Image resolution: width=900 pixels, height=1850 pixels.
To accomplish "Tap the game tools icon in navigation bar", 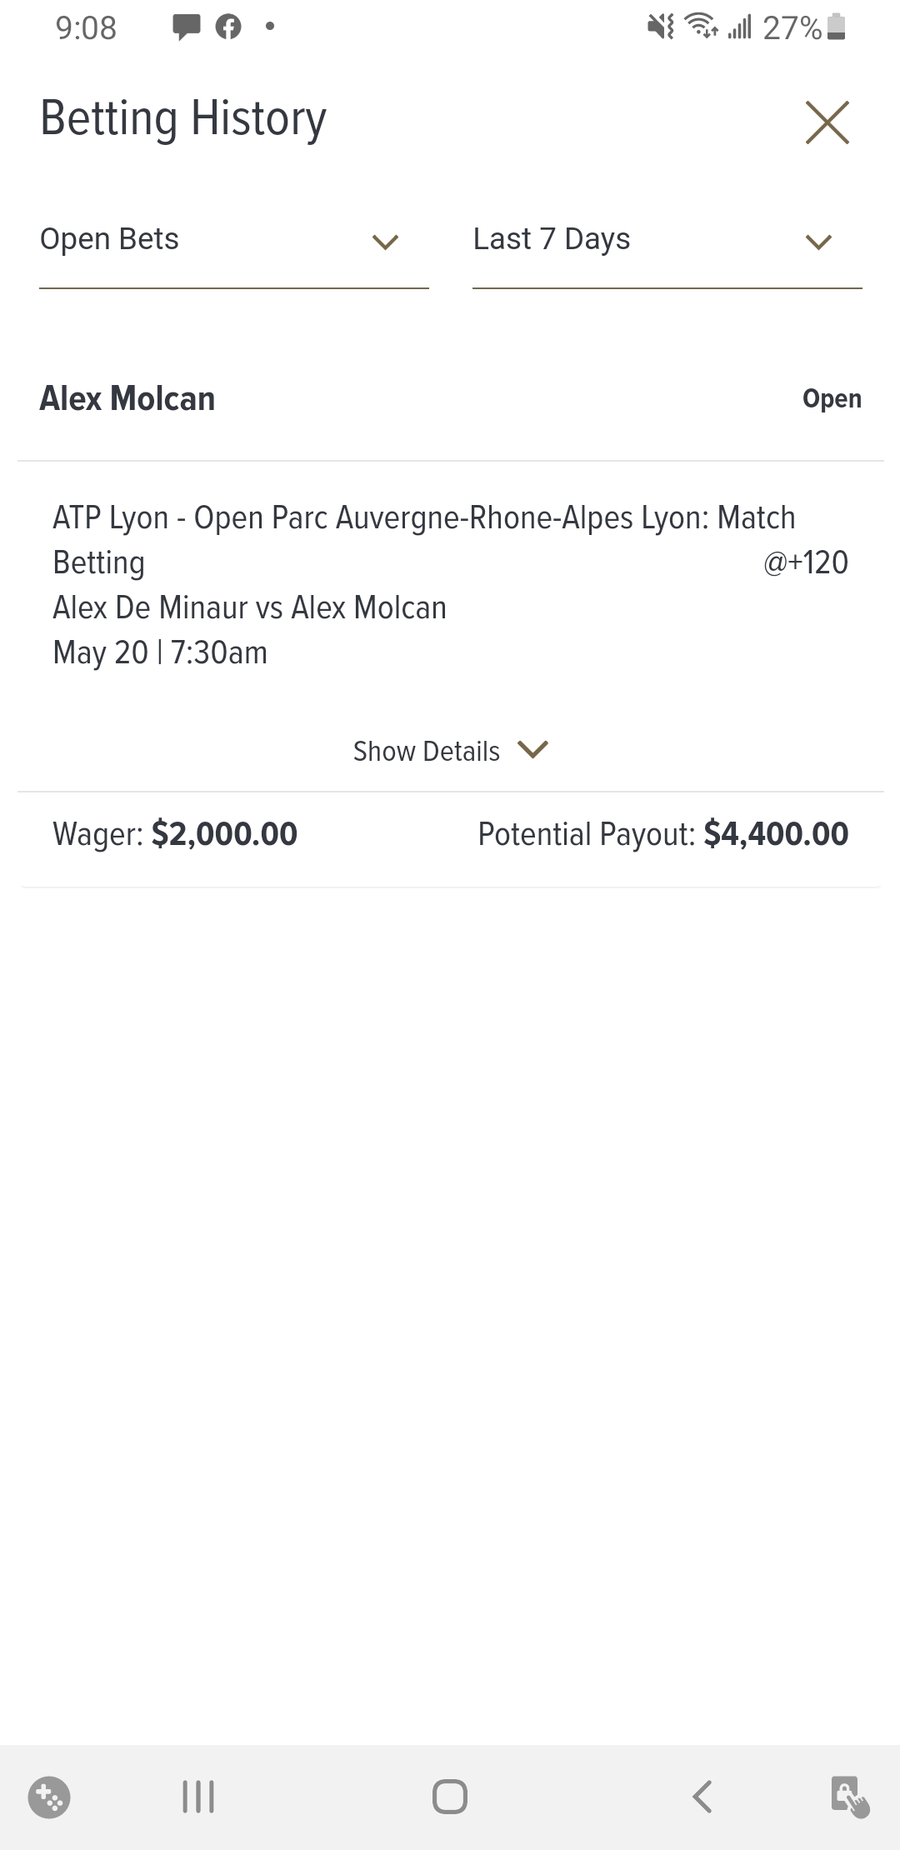I will tap(49, 1797).
